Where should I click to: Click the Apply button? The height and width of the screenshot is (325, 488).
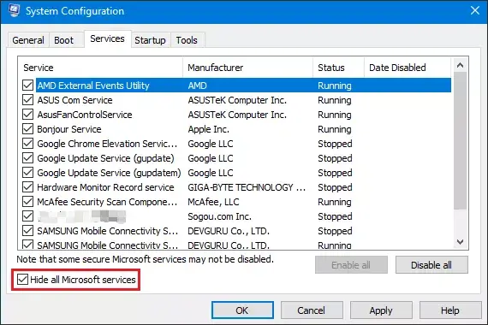click(x=381, y=310)
